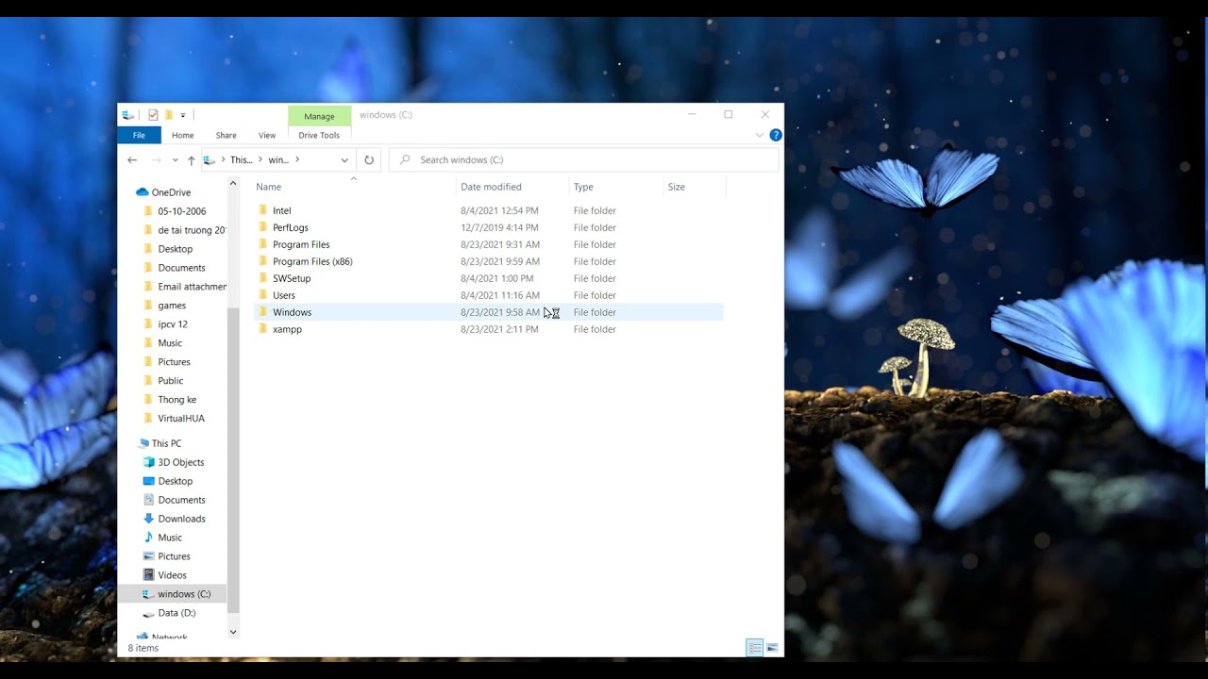Click the OneDrive cloud icon in sidebar
1208x679 pixels.
tap(143, 192)
